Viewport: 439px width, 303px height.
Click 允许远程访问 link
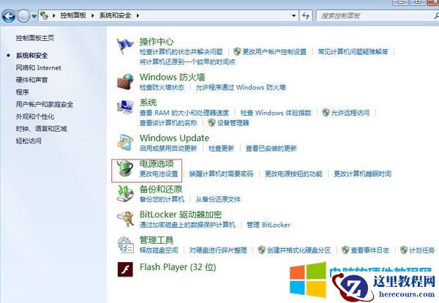(350, 113)
